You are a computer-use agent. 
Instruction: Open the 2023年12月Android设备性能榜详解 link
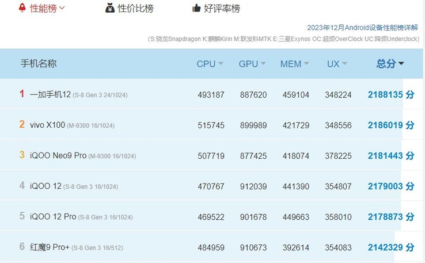(362, 28)
